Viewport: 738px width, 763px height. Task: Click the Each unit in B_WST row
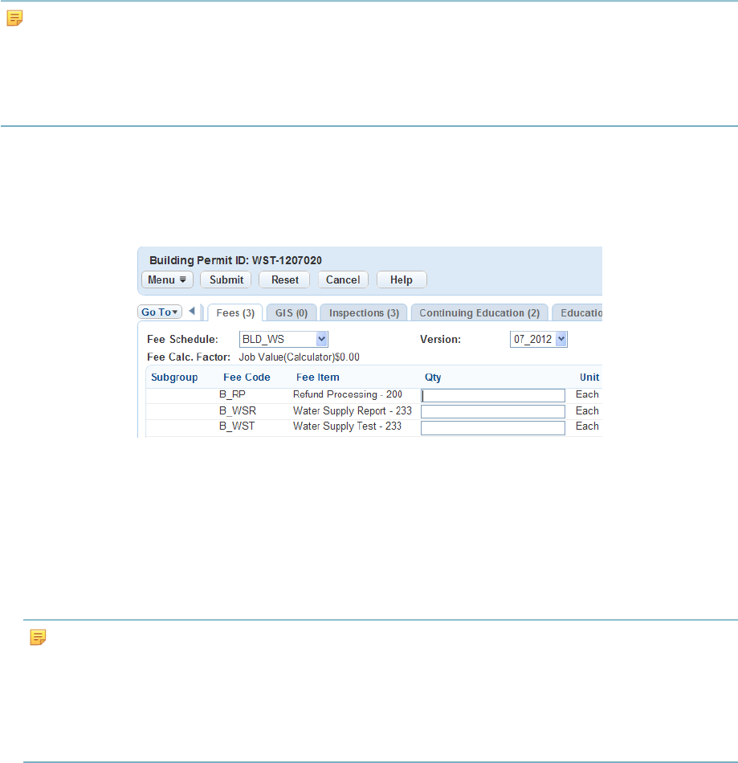point(587,426)
